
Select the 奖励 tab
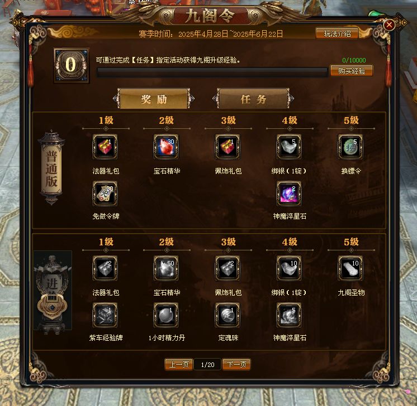point(154,99)
